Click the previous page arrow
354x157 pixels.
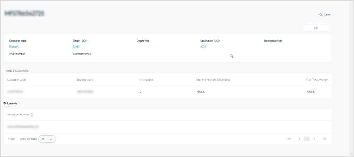click(299, 139)
